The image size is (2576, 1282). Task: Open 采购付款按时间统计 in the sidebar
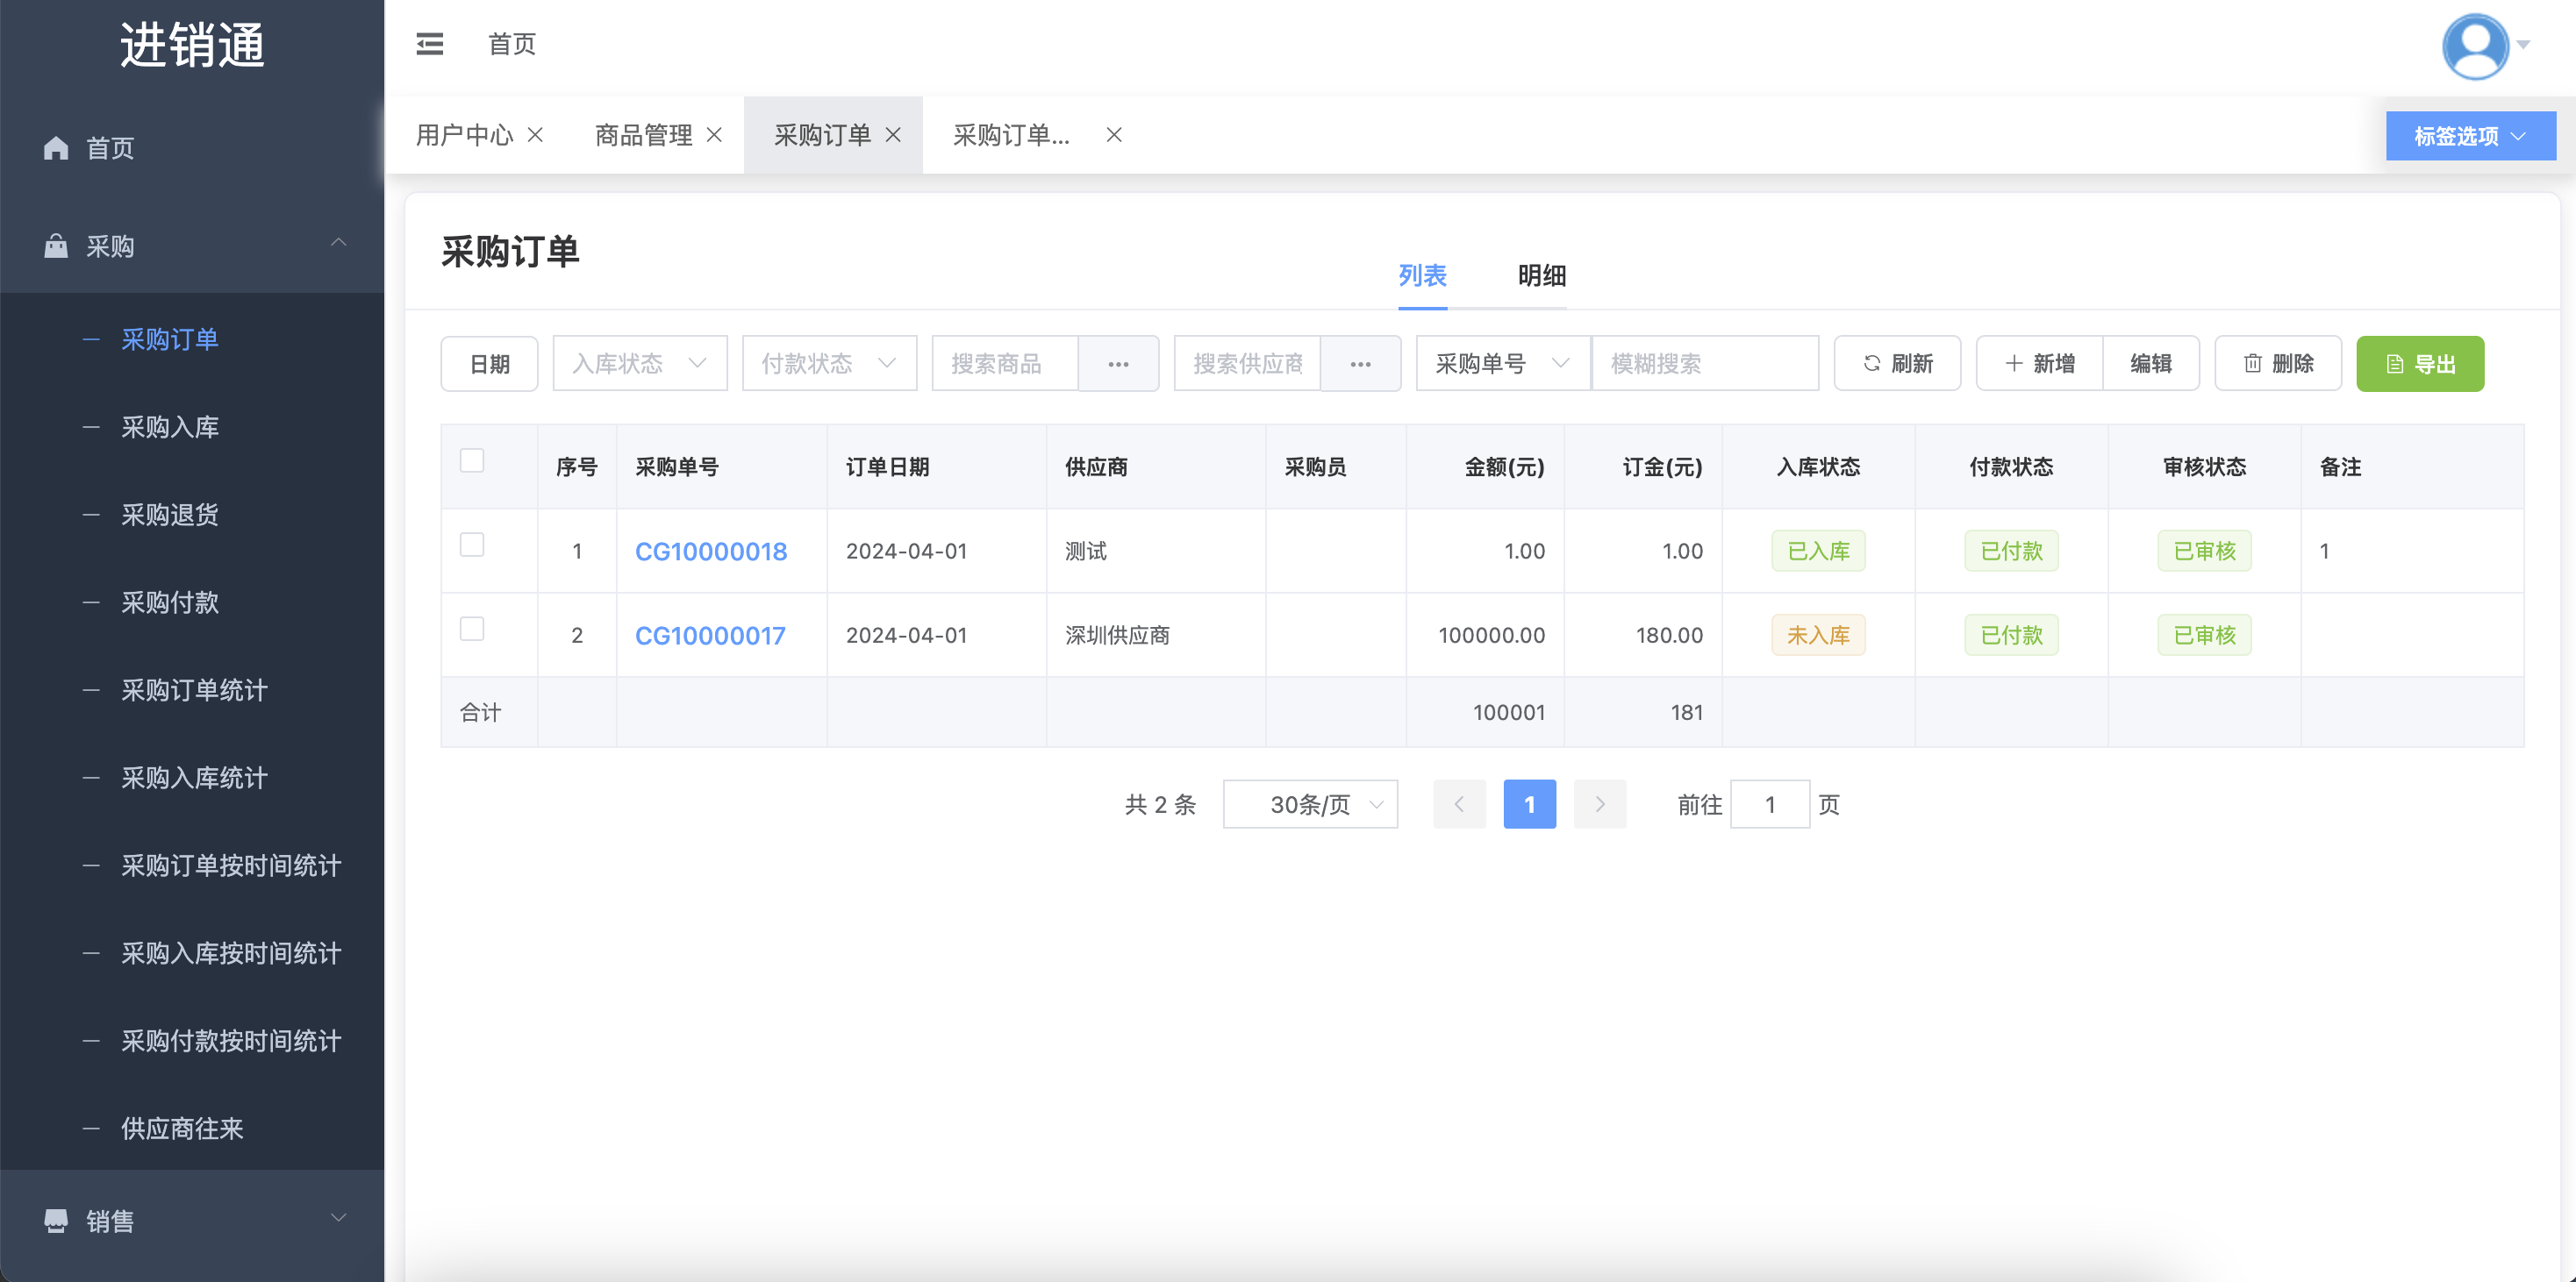coord(231,1041)
